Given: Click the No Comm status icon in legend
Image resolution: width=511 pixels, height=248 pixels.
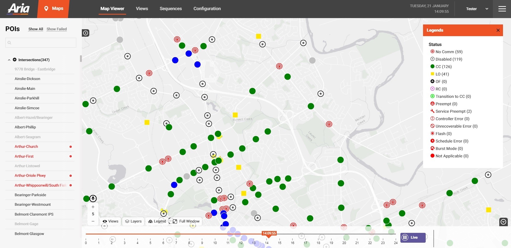Looking at the screenshot, I should 432,52.
